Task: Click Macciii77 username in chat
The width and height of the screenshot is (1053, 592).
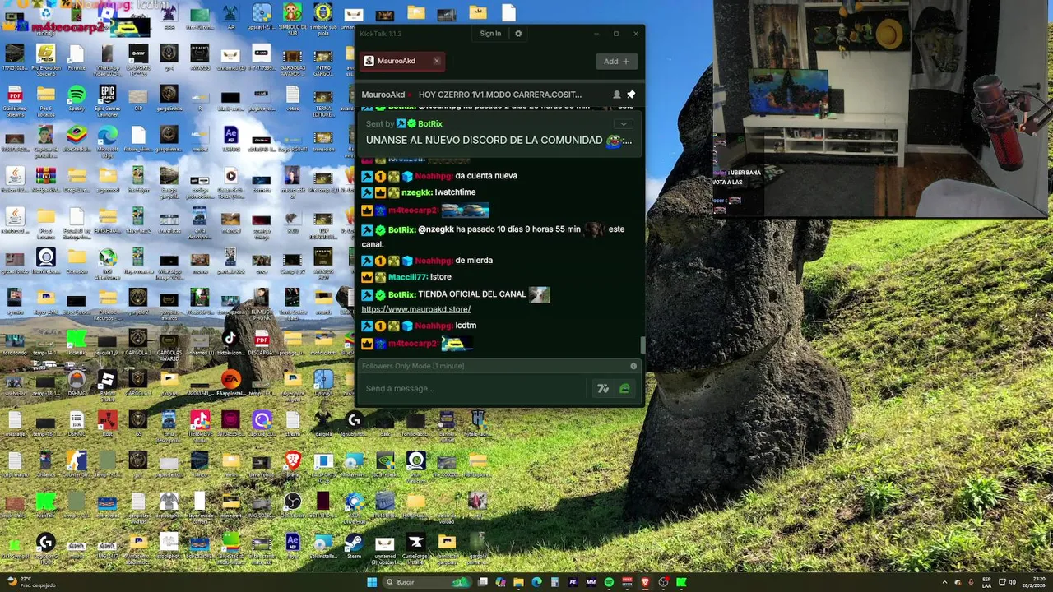Action: (408, 277)
